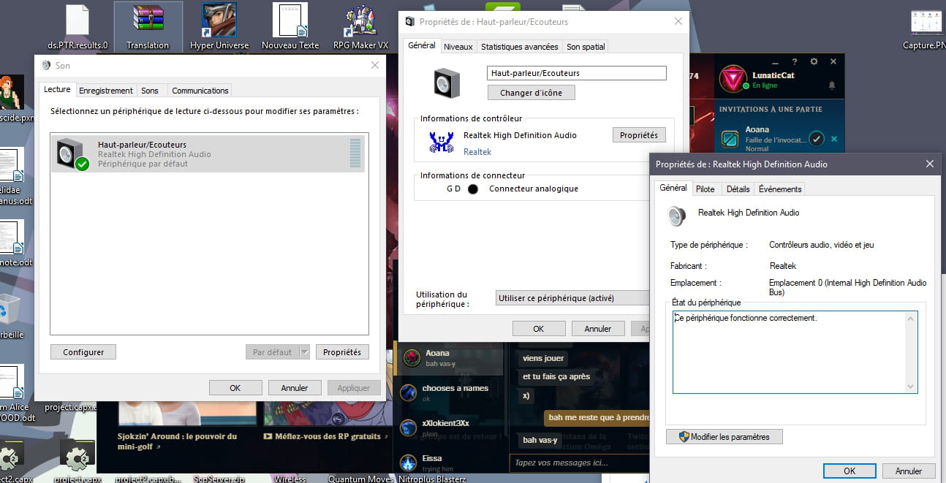Screen dimensions: 946x483
Task: Select the Nouveau Texte document icon
Action: click(x=290, y=26)
